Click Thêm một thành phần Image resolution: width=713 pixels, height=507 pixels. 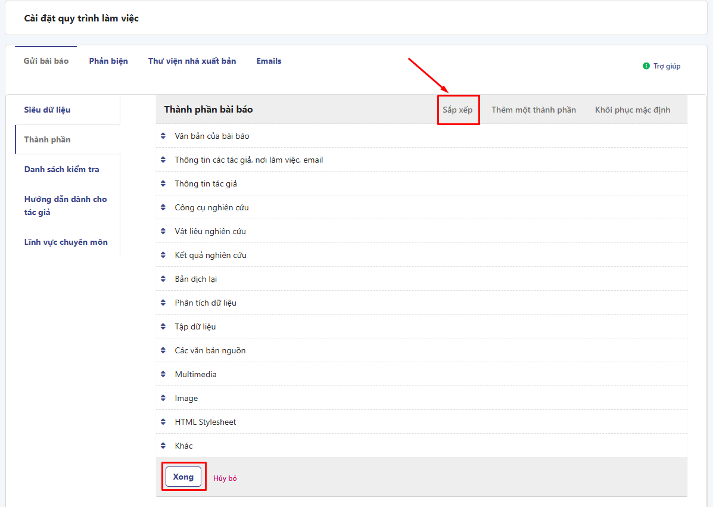(533, 110)
